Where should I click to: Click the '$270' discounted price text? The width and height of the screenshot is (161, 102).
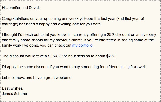111,56
